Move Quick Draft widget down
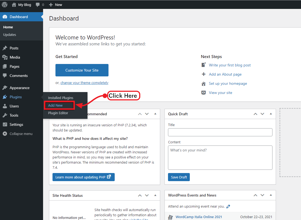The width and height of the screenshot is (301, 220). click(262, 114)
